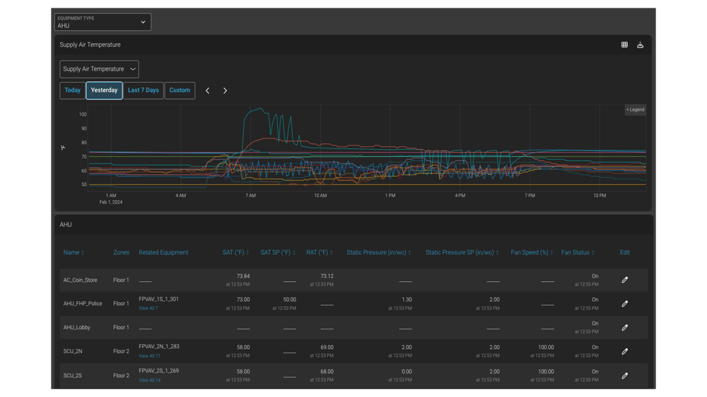Click the AHU table section title

(x=66, y=225)
